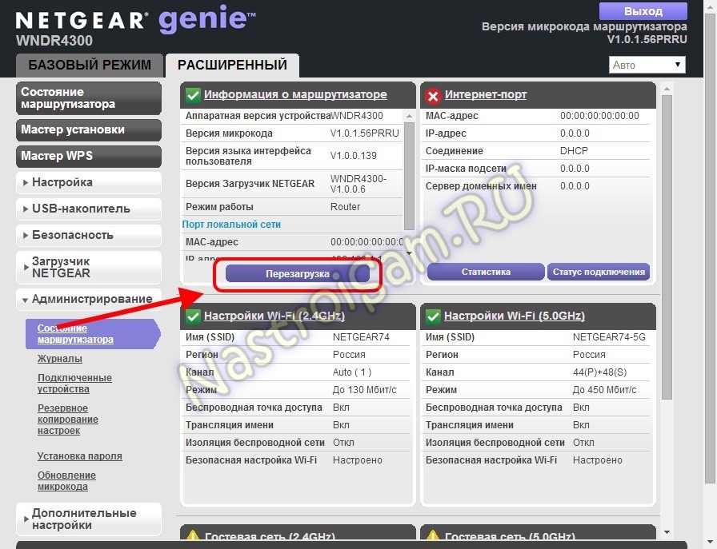Open the Порт локальной сети link

[x=231, y=224]
